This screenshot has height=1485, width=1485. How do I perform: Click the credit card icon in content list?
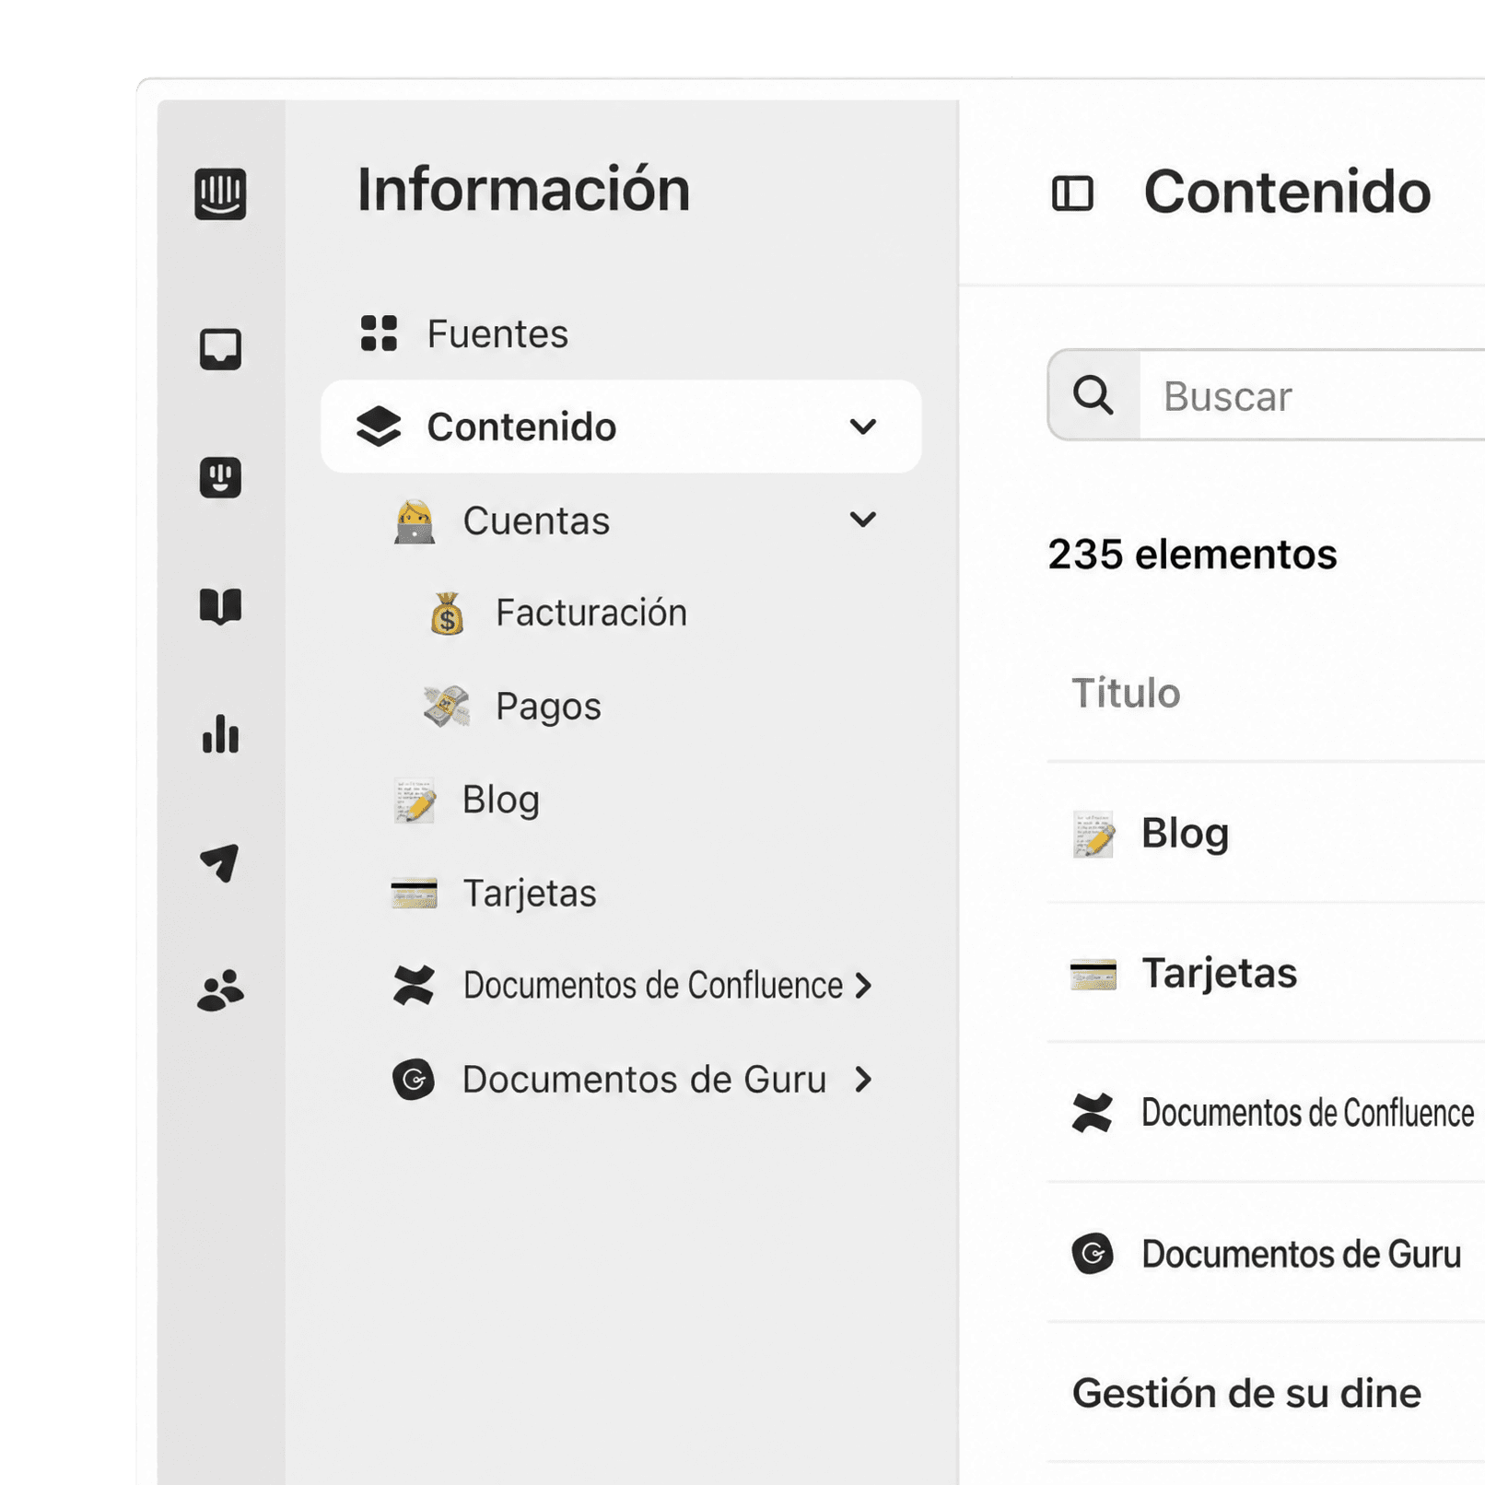point(1093,974)
